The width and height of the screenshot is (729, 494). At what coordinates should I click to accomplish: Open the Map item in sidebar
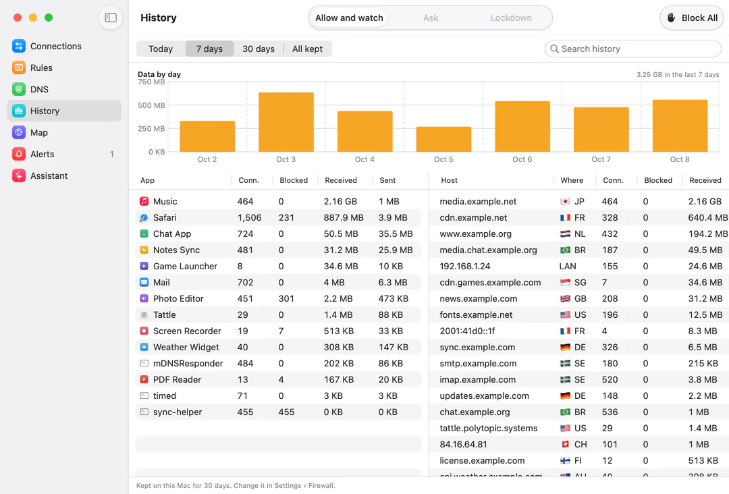pos(64,132)
